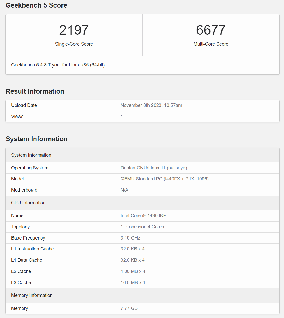Viewport: 284px width, 318px height.
Task: Select the Motherboard N/A value
Action: click(x=124, y=190)
